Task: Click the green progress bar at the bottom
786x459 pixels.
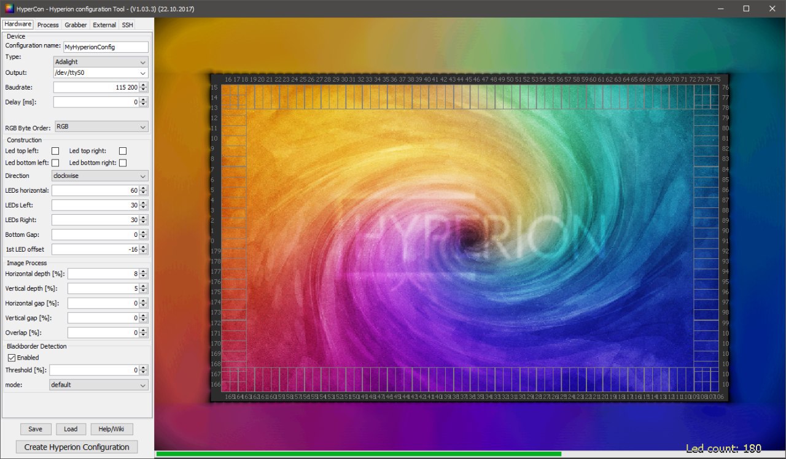Action: (359, 454)
